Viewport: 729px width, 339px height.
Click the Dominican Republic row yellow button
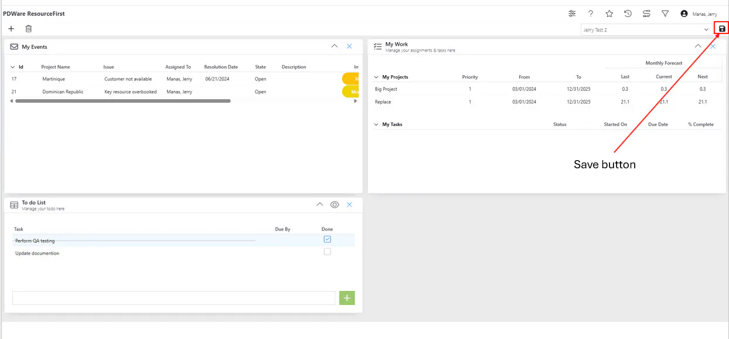350,91
